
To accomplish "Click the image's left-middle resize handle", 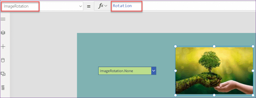I will (x=175, y=71).
